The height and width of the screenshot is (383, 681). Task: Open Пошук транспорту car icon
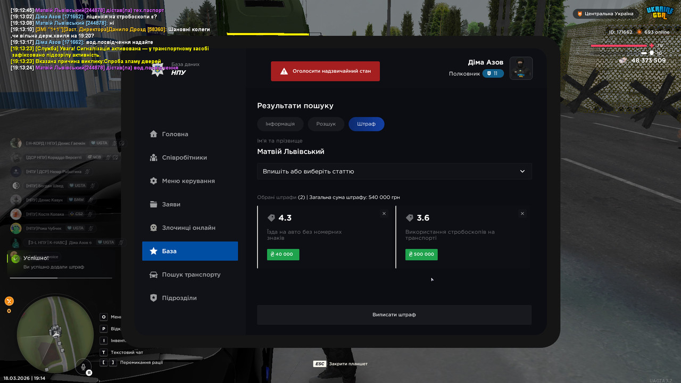point(154,274)
